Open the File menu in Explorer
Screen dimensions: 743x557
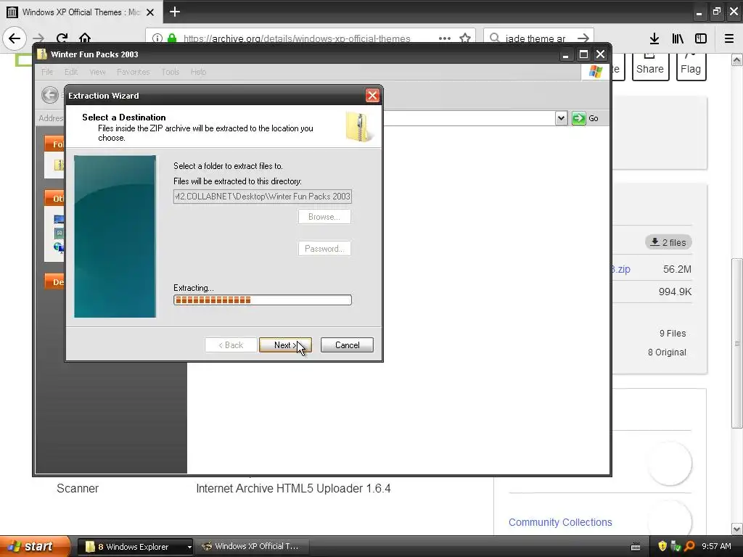pos(47,72)
